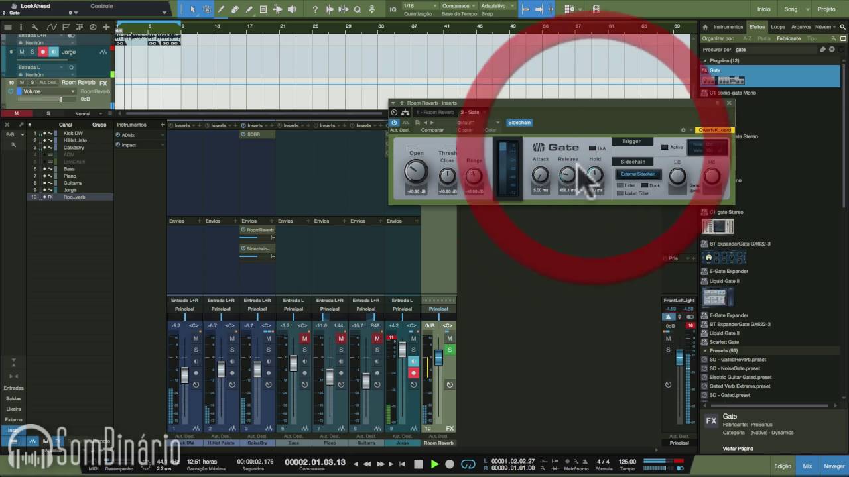Select the Mute tool in the toolbar

[263, 9]
